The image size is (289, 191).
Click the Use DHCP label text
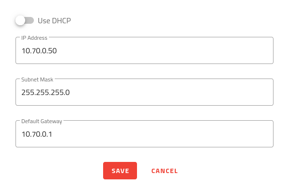pyautogui.click(x=54, y=21)
